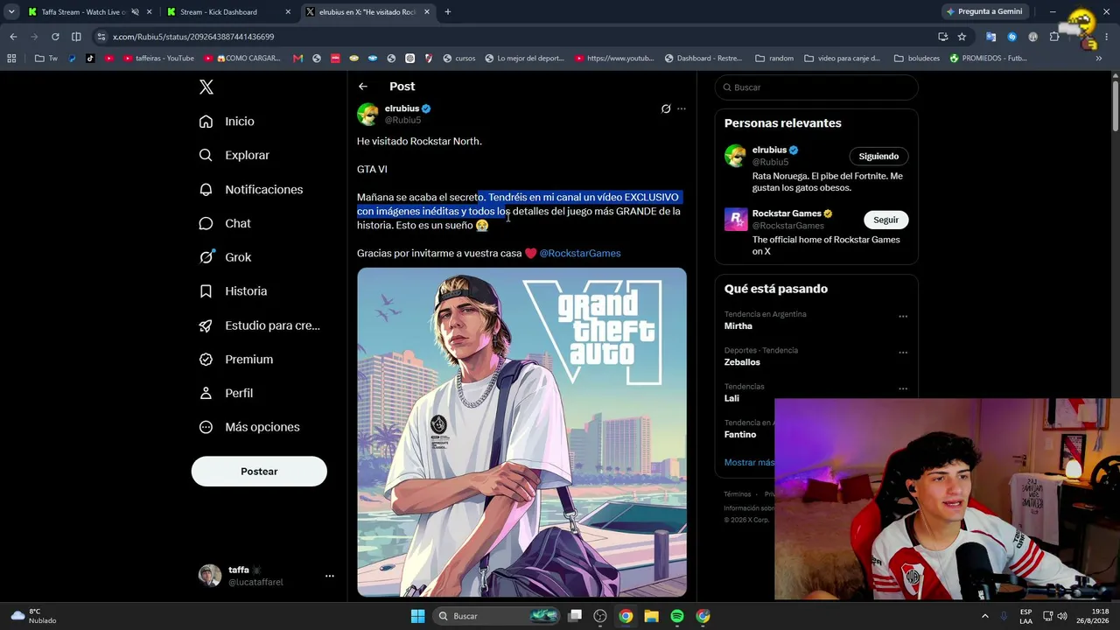The height and width of the screenshot is (630, 1120).
Task: Open the Rockstar Games profile name
Action: tap(787, 213)
